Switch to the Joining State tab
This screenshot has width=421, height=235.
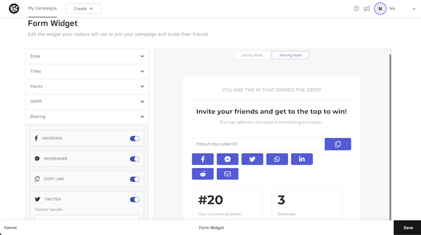pos(252,55)
